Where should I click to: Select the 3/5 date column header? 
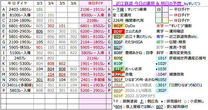tap(62, 3)
